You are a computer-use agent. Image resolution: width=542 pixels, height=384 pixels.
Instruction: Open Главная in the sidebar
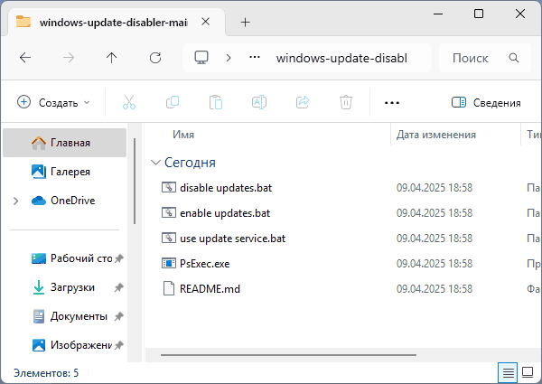point(65,143)
